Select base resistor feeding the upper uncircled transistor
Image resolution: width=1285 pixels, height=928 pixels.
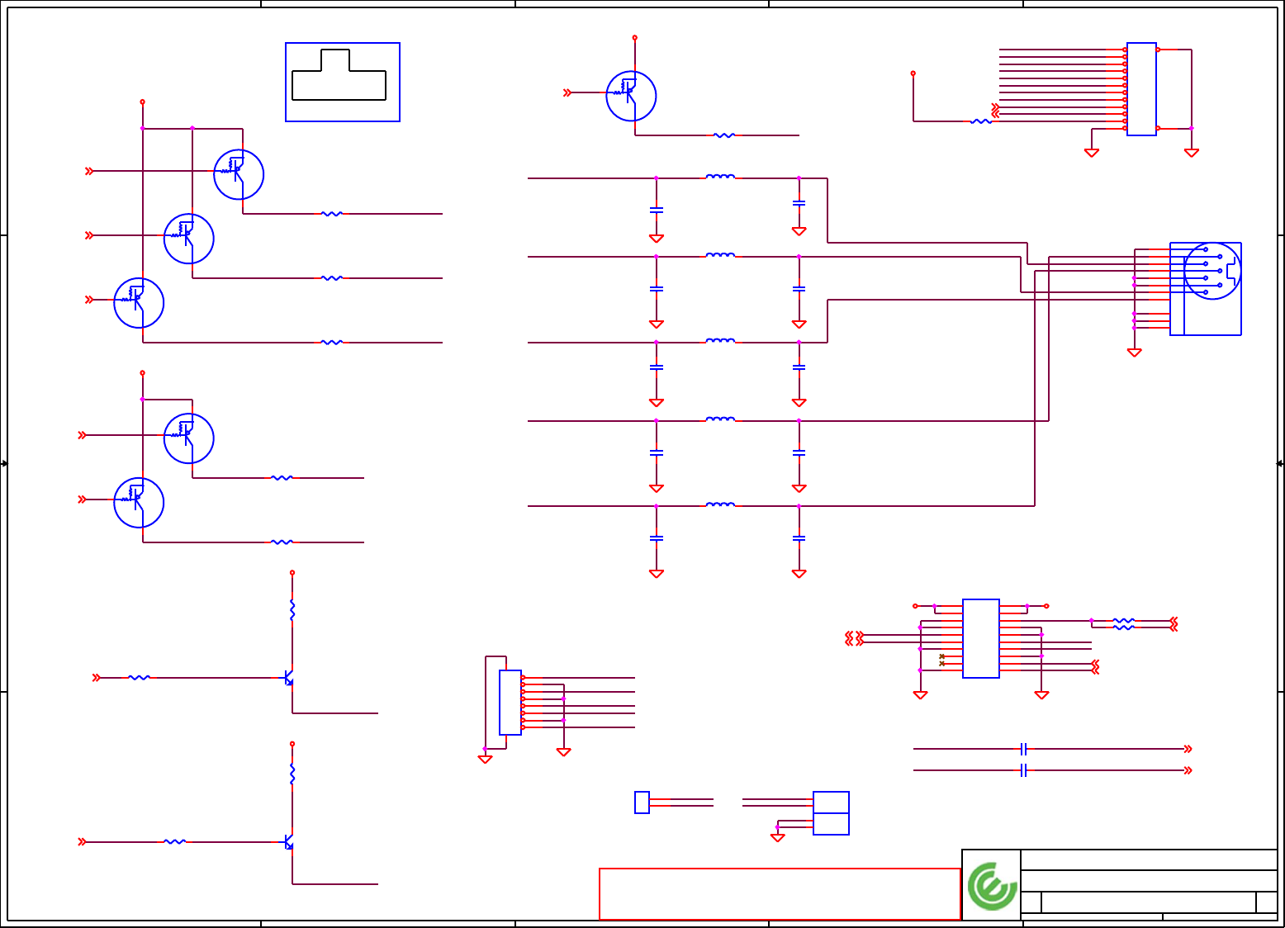click(140, 678)
